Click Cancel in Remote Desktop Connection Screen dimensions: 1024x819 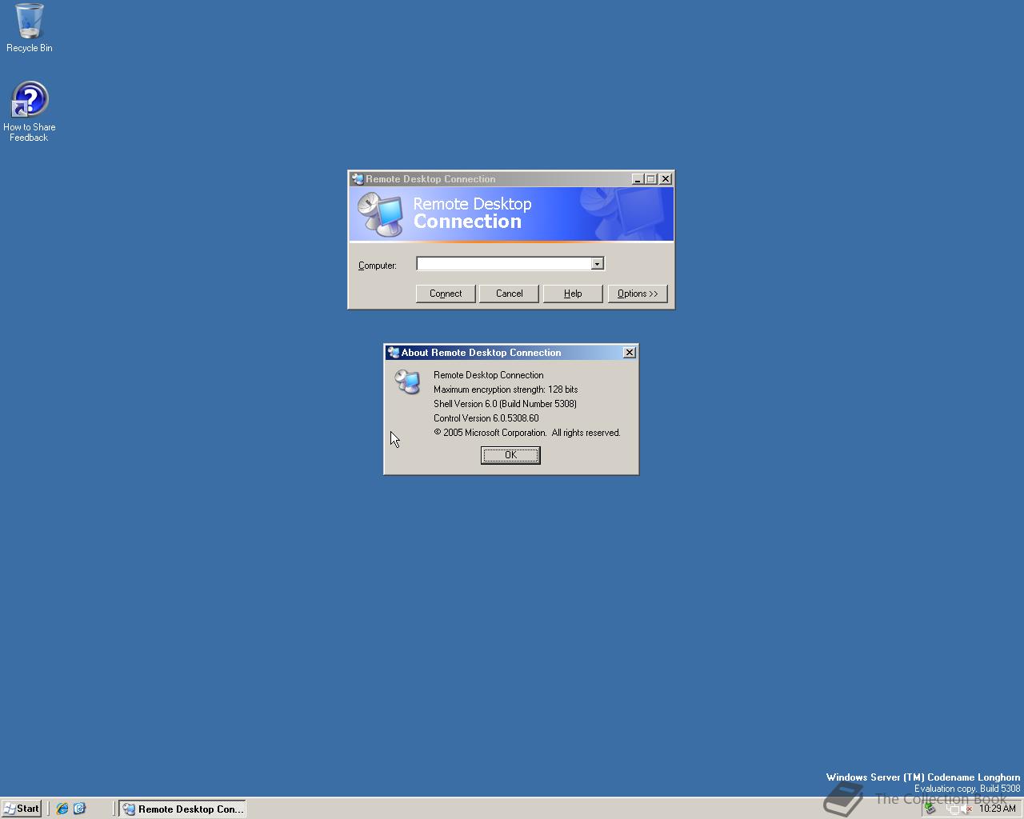pos(509,294)
